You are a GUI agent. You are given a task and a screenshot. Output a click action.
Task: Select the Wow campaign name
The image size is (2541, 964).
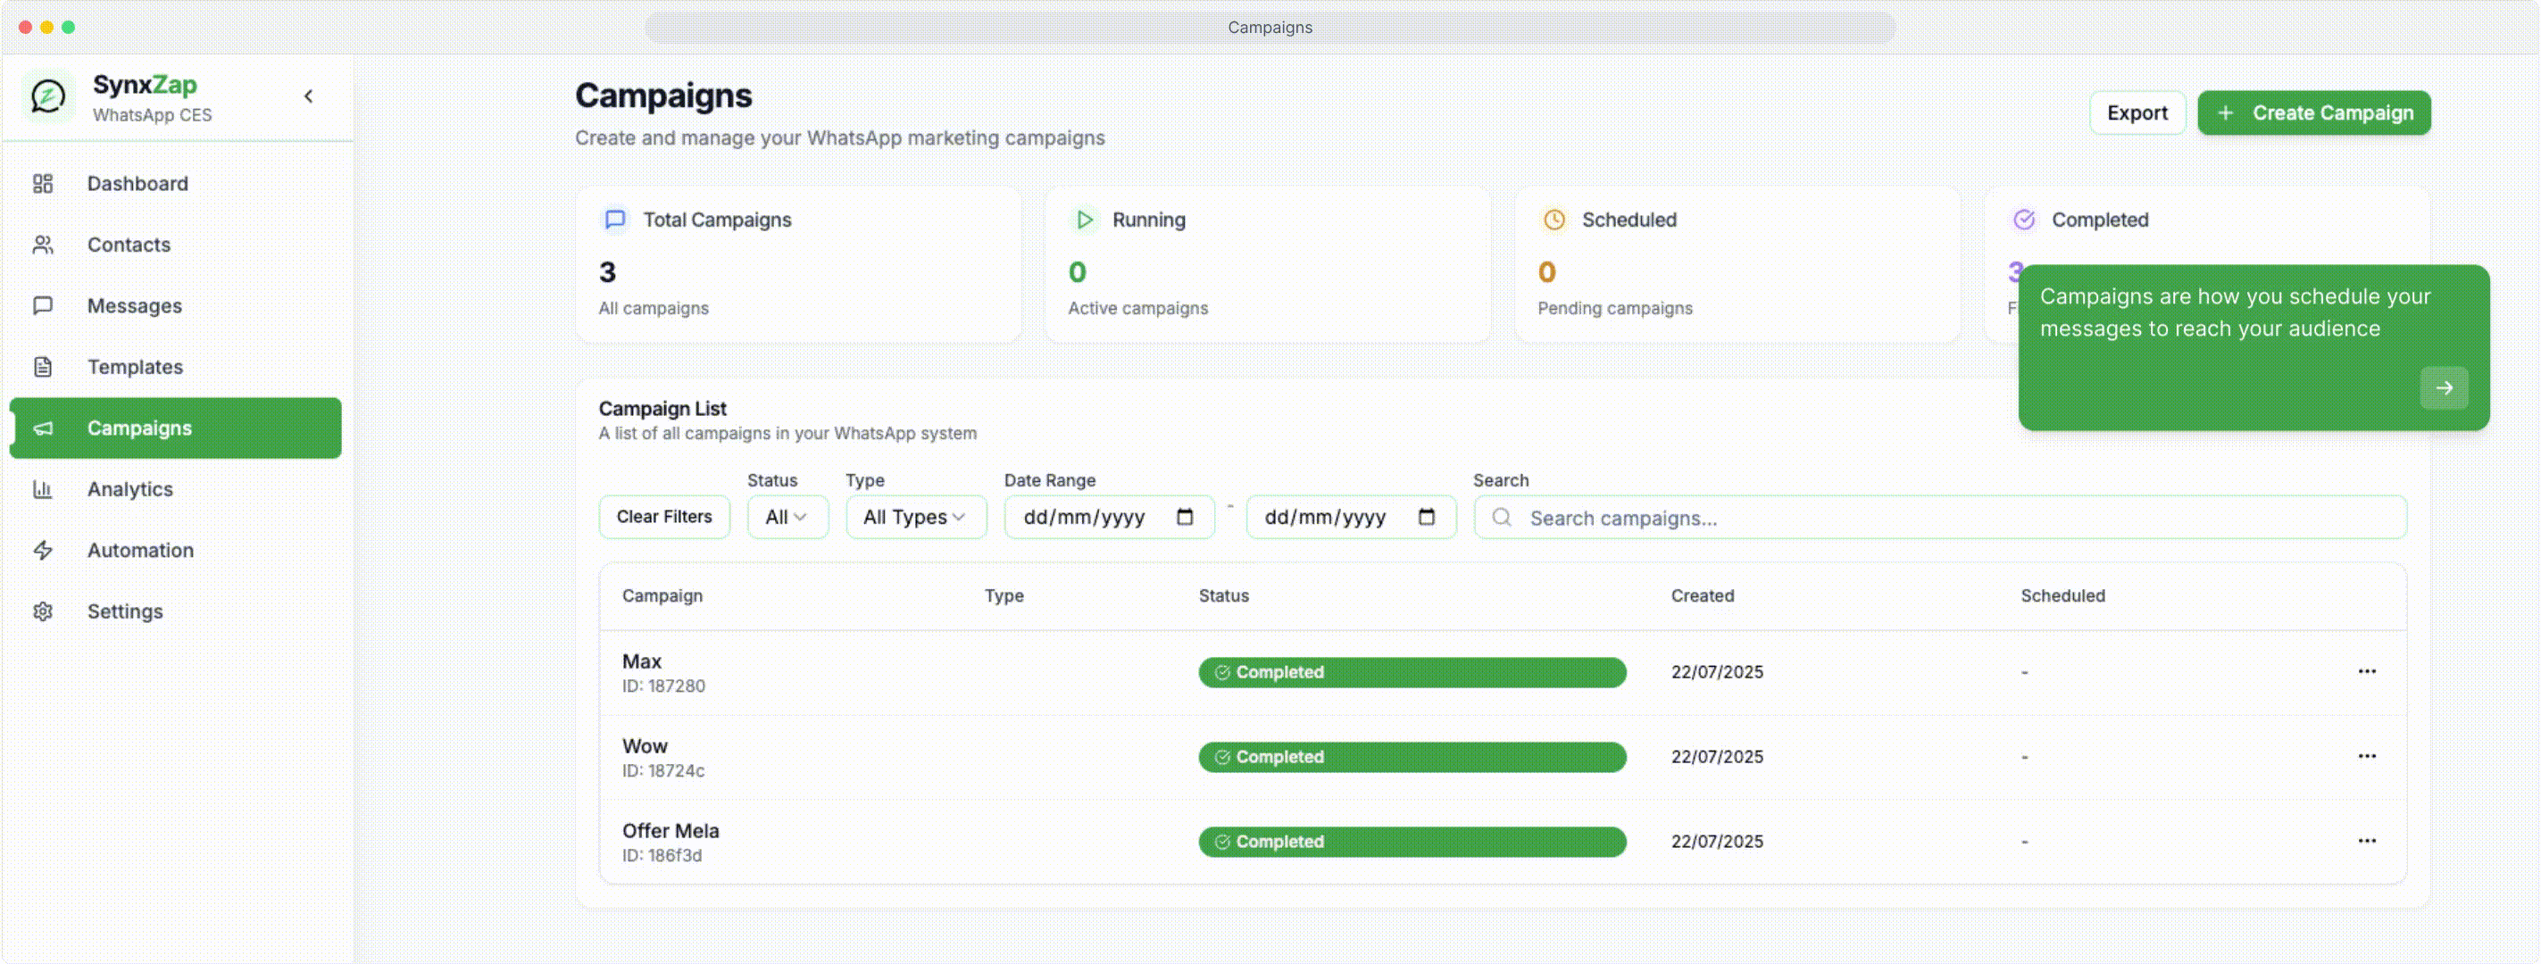tap(644, 746)
